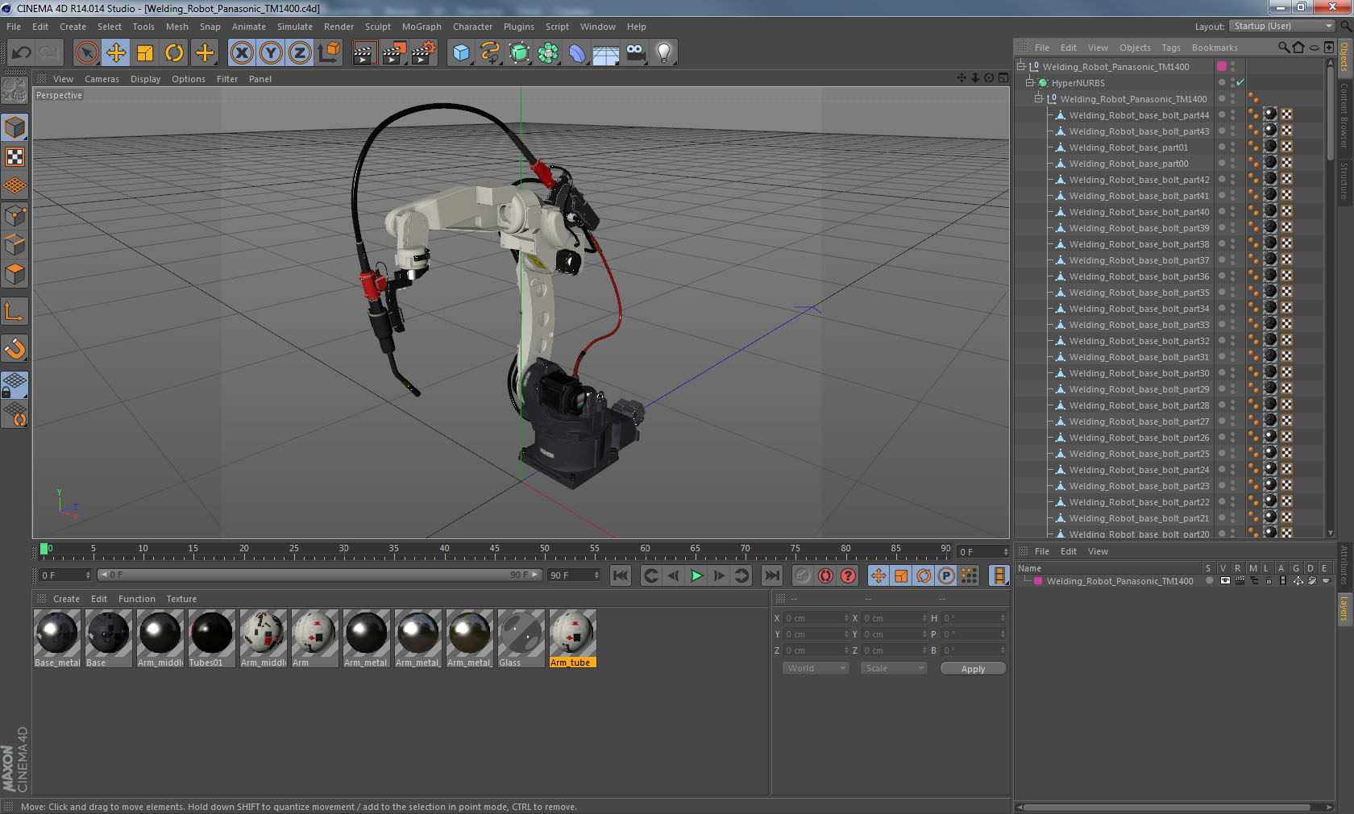This screenshot has height=814, width=1354.
Task: Click the timeline preview range slider
Action: (x=319, y=575)
